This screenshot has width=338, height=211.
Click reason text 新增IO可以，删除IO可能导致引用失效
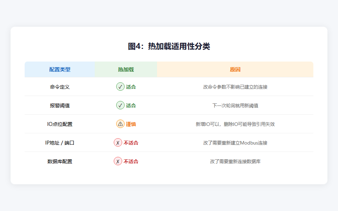point(235,124)
